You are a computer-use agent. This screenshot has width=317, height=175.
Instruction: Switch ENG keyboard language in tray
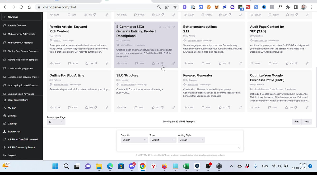pos(265,166)
